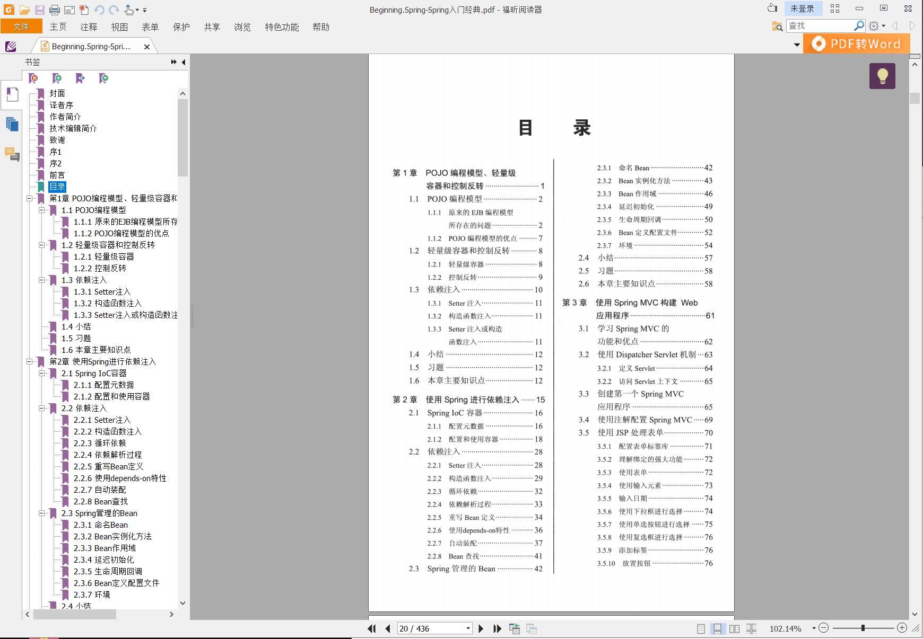Image resolution: width=923 pixels, height=639 pixels.
Task: Expand the bookmarks panel double arrow
Action: (x=173, y=62)
